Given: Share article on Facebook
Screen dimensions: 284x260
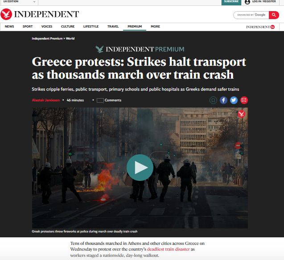Looking at the screenshot, I should tap(223, 100).
